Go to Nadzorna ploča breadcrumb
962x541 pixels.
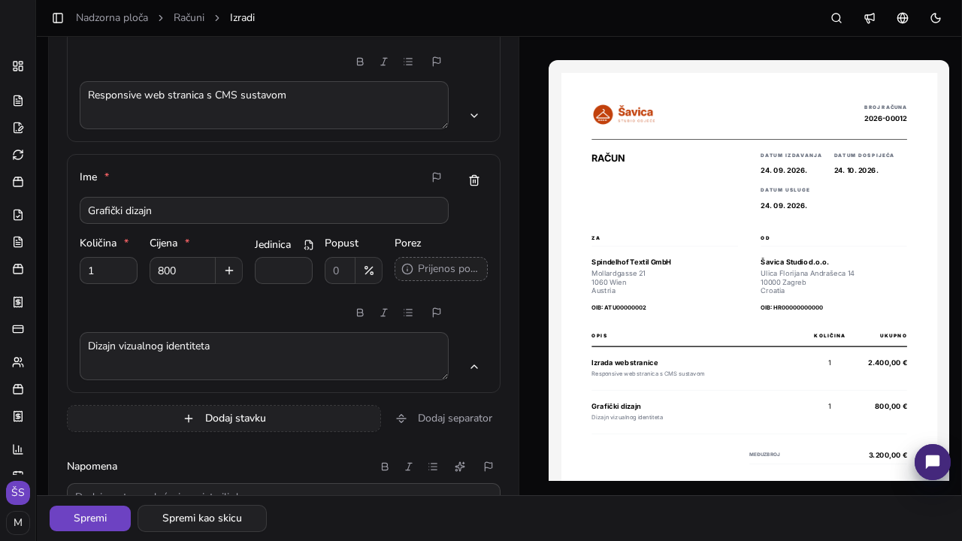112,18
